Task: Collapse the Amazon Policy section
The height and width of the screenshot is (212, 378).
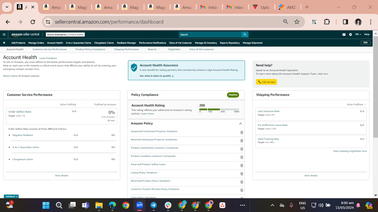Action: [240, 124]
